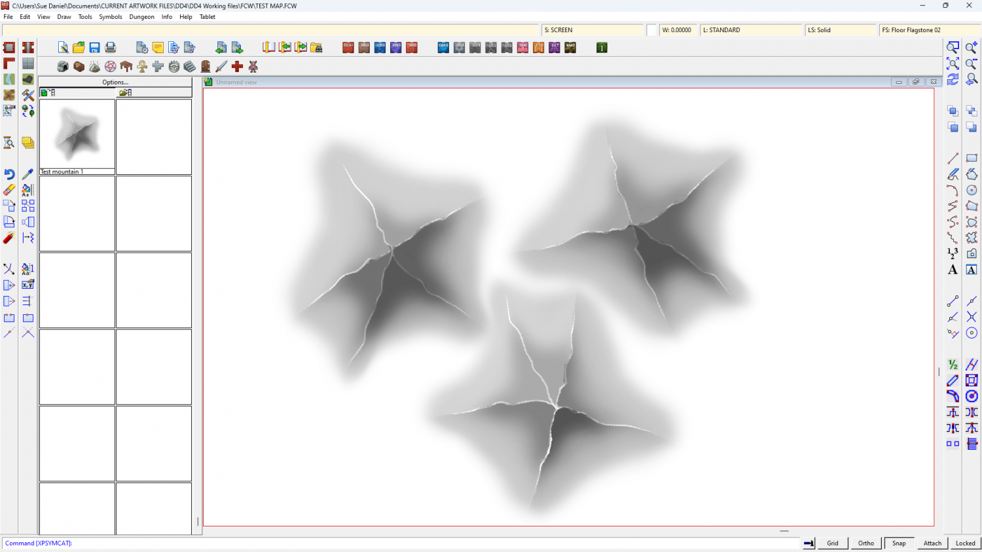Open a drawing with the folder icon
Image resolution: width=982 pixels, height=552 pixels.
[79, 48]
